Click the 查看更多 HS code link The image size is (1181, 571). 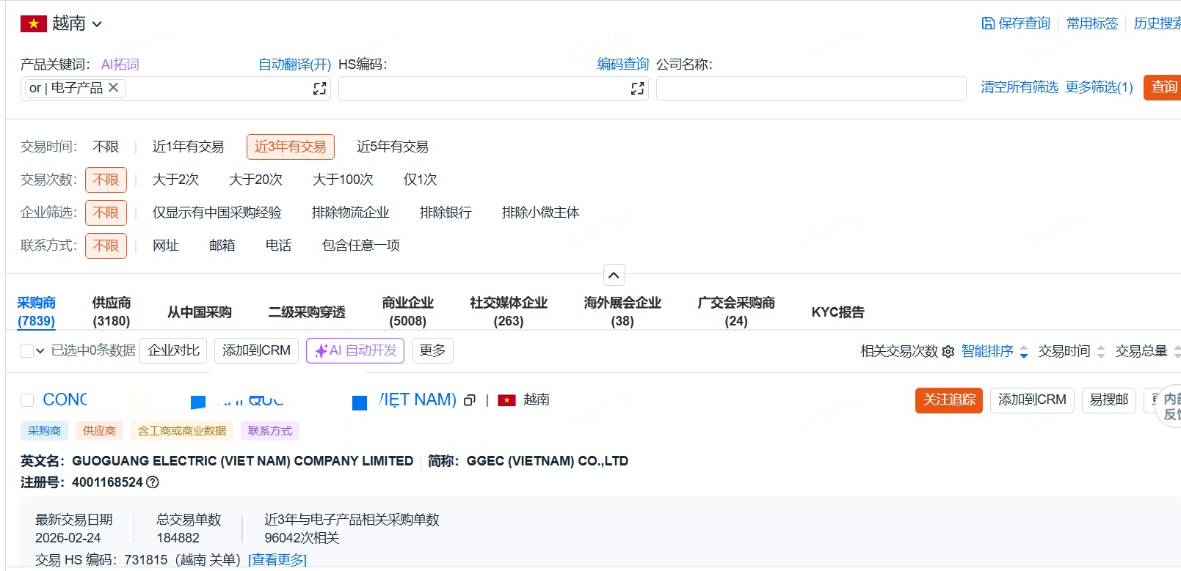point(277,560)
